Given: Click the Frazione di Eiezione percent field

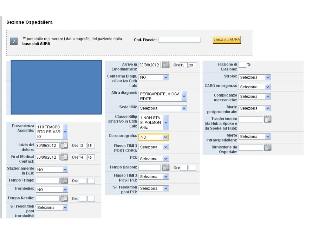Looking at the screenshot, I should click(x=242, y=65).
